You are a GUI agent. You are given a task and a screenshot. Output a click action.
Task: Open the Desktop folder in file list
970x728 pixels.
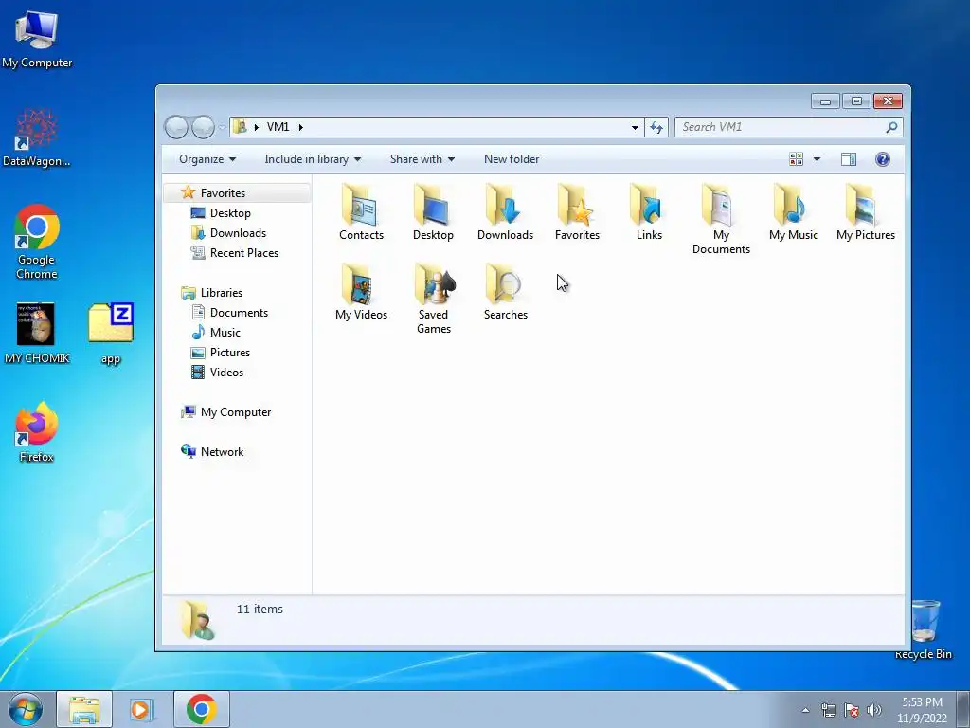click(x=433, y=212)
